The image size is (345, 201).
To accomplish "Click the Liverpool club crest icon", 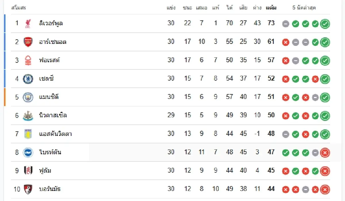I will (28, 24).
